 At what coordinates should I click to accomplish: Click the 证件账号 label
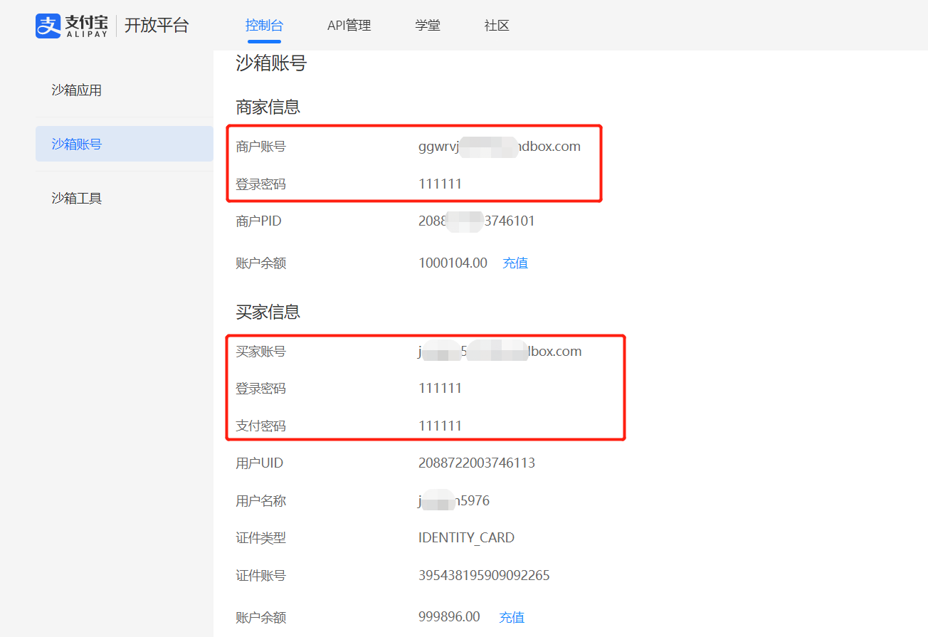point(260,576)
